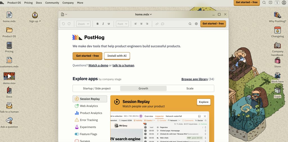Open the Changelog desktop icon
Image resolution: width=288 pixels, height=142 pixels.
point(278,30)
